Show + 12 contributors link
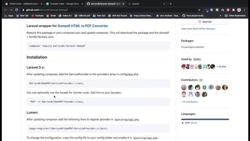250x141 pixels. point(189,102)
